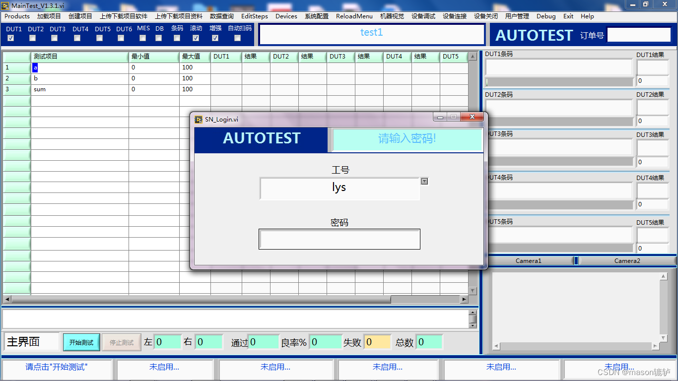Open the 加载项目 menu
The width and height of the screenshot is (678, 381).
pos(49,16)
